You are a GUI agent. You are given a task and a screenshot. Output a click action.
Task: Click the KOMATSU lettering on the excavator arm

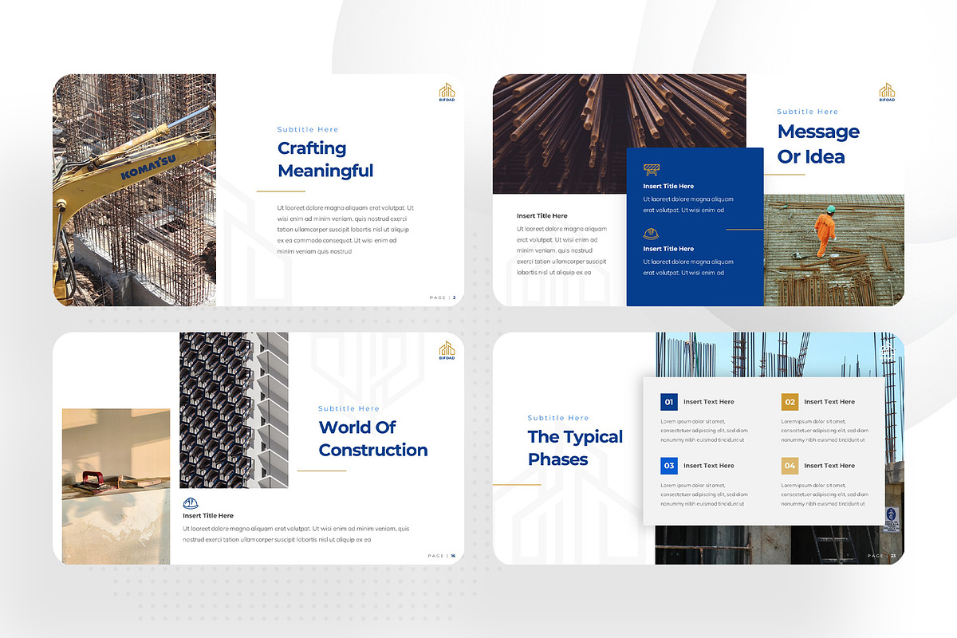[x=148, y=167]
